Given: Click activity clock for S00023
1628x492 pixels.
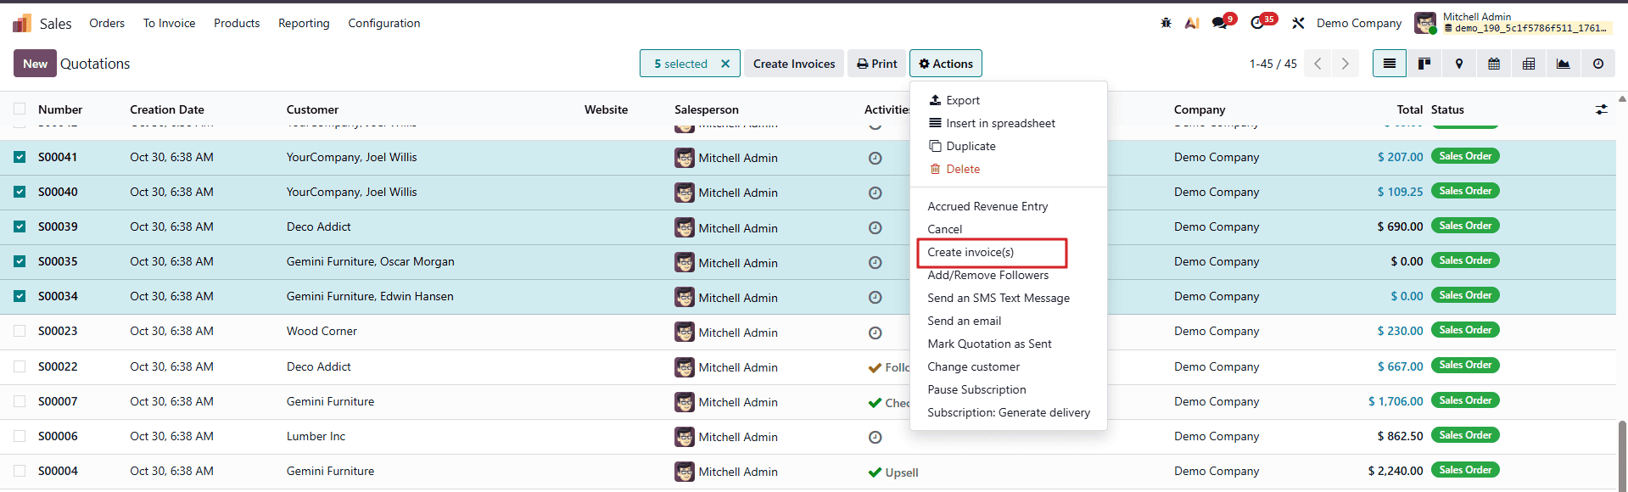Looking at the screenshot, I should click(x=876, y=333).
